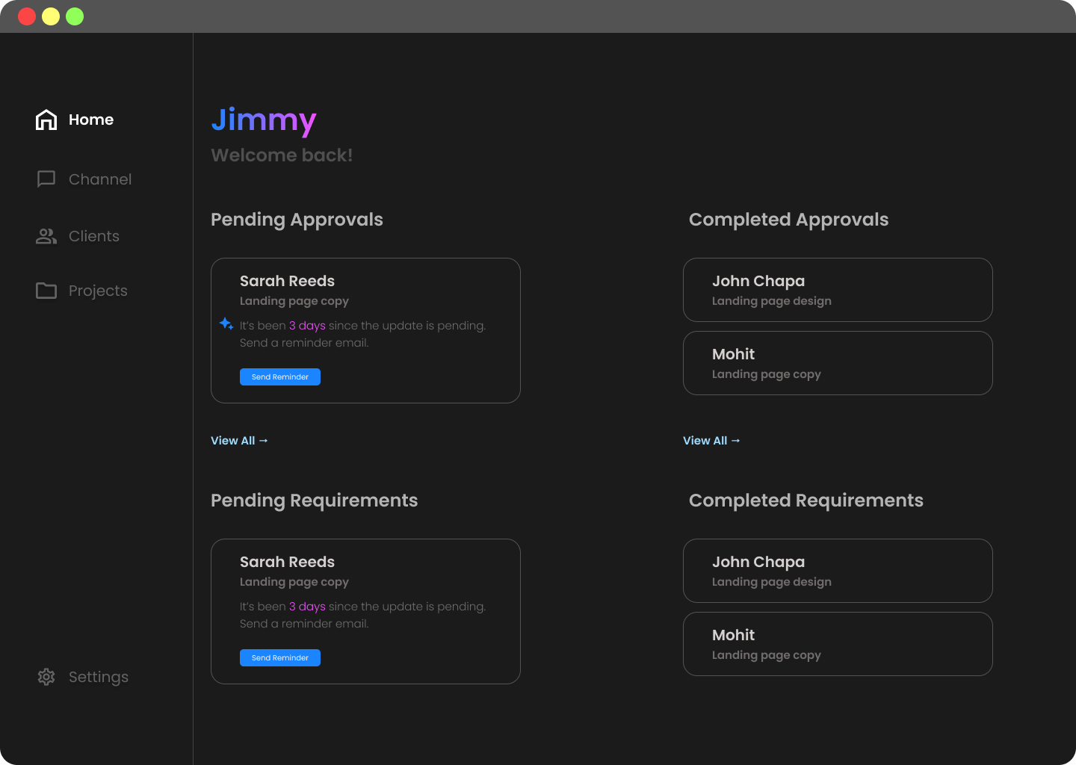Navigate to the Projects section

pyautogui.click(x=98, y=291)
